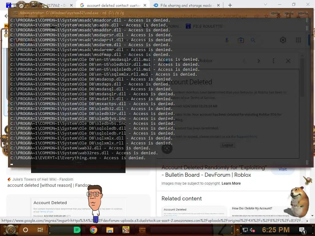This screenshot has height=236, width=315.
Task: Open lower-left Account Deleted image result
Action: 78,207
